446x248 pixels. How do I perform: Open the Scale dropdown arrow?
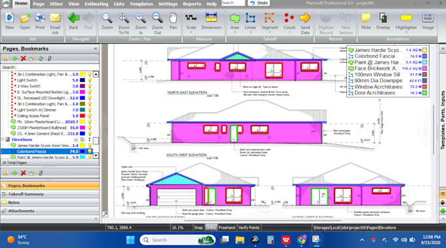pos(191,32)
